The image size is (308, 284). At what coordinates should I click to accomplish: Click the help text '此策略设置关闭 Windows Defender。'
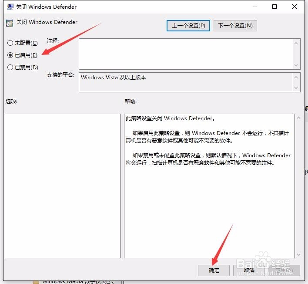[170, 118]
